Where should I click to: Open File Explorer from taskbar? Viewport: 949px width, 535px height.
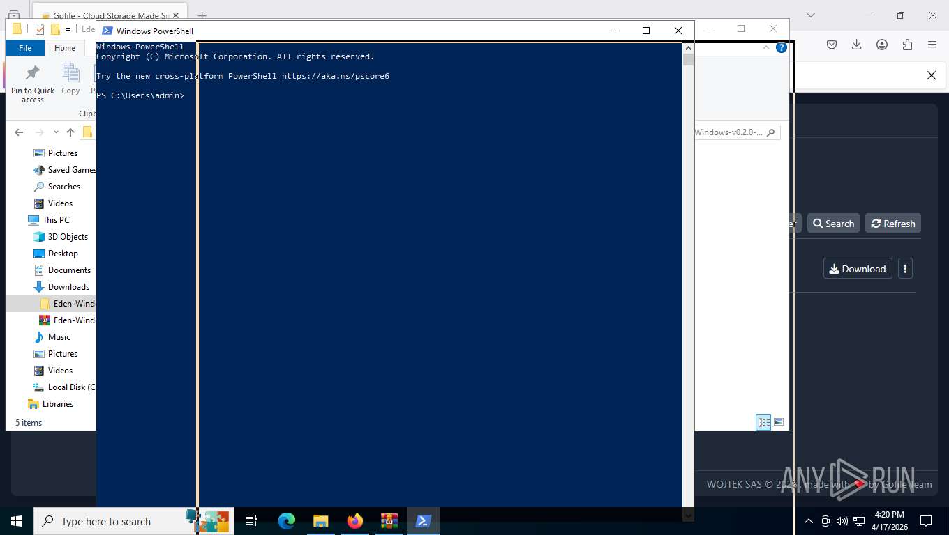tap(320, 521)
